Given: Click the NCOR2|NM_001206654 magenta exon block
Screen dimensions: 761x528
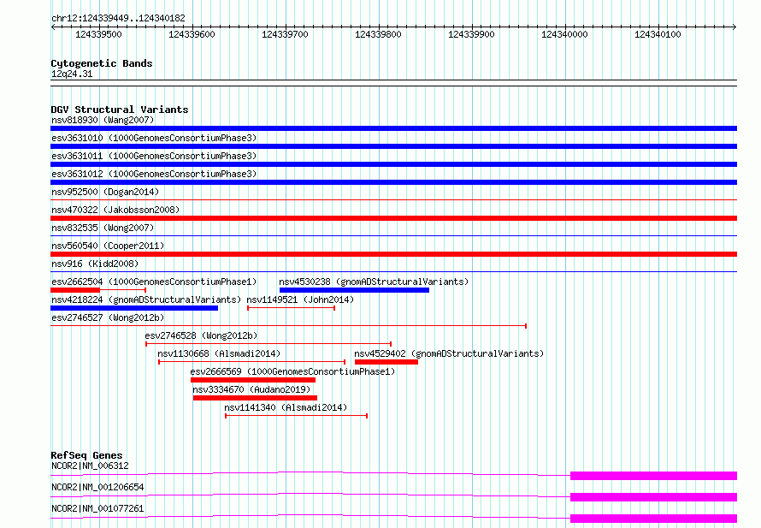Looking at the screenshot, I should click(x=654, y=497).
